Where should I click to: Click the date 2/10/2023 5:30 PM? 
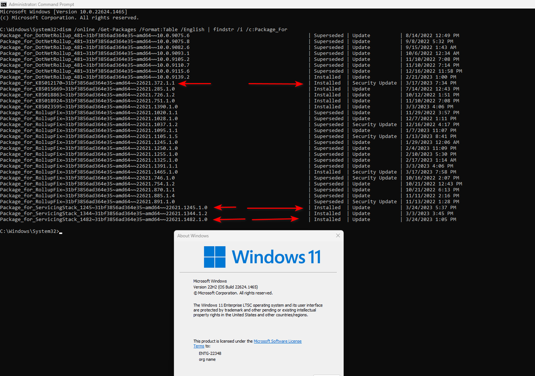coord(431,154)
